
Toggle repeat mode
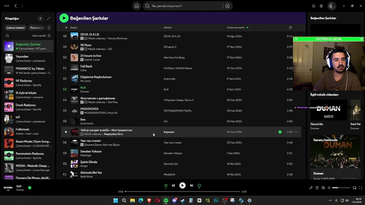(x=199, y=186)
